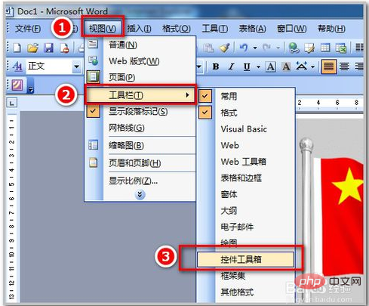Expand the 工具栏(T) submenu
Image resolution: width=369 pixels, height=306 pixels.
(140, 95)
